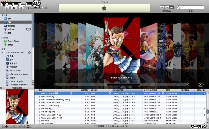
Task: Start playback with the Play button
Action: pos(14,8)
